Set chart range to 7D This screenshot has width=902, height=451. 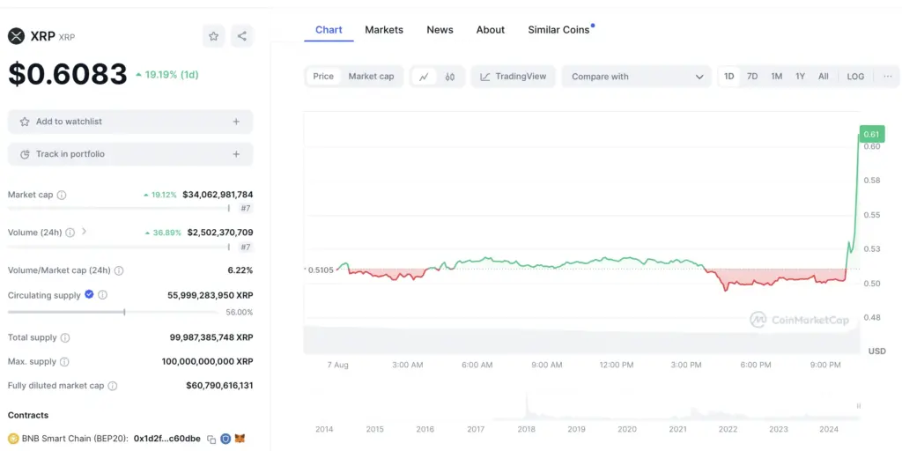tap(752, 77)
